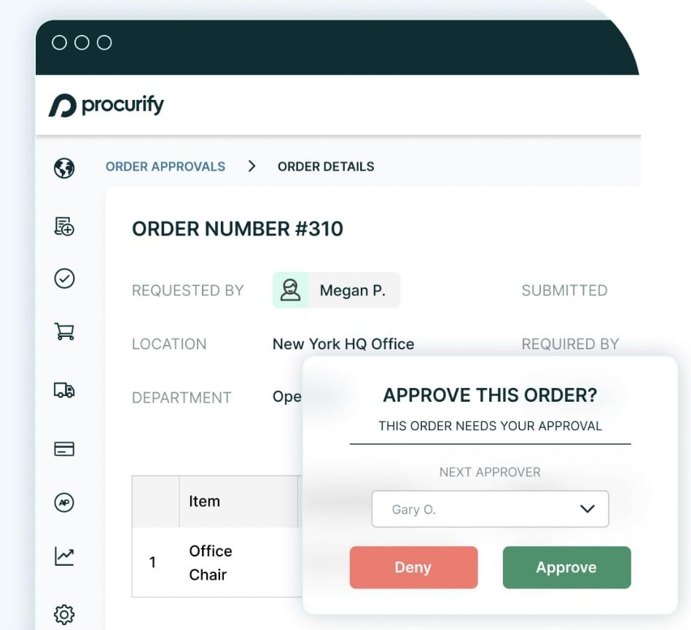691x630 pixels.
Task: Open the approvals checkmark icon
Action: click(x=64, y=279)
